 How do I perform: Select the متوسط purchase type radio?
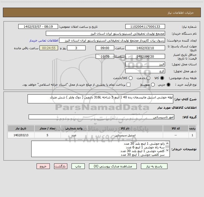[153, 85]
